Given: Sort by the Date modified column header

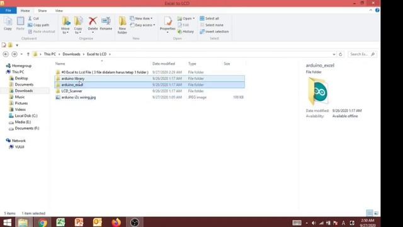Looking at the screenshot, I should point(164,64).
